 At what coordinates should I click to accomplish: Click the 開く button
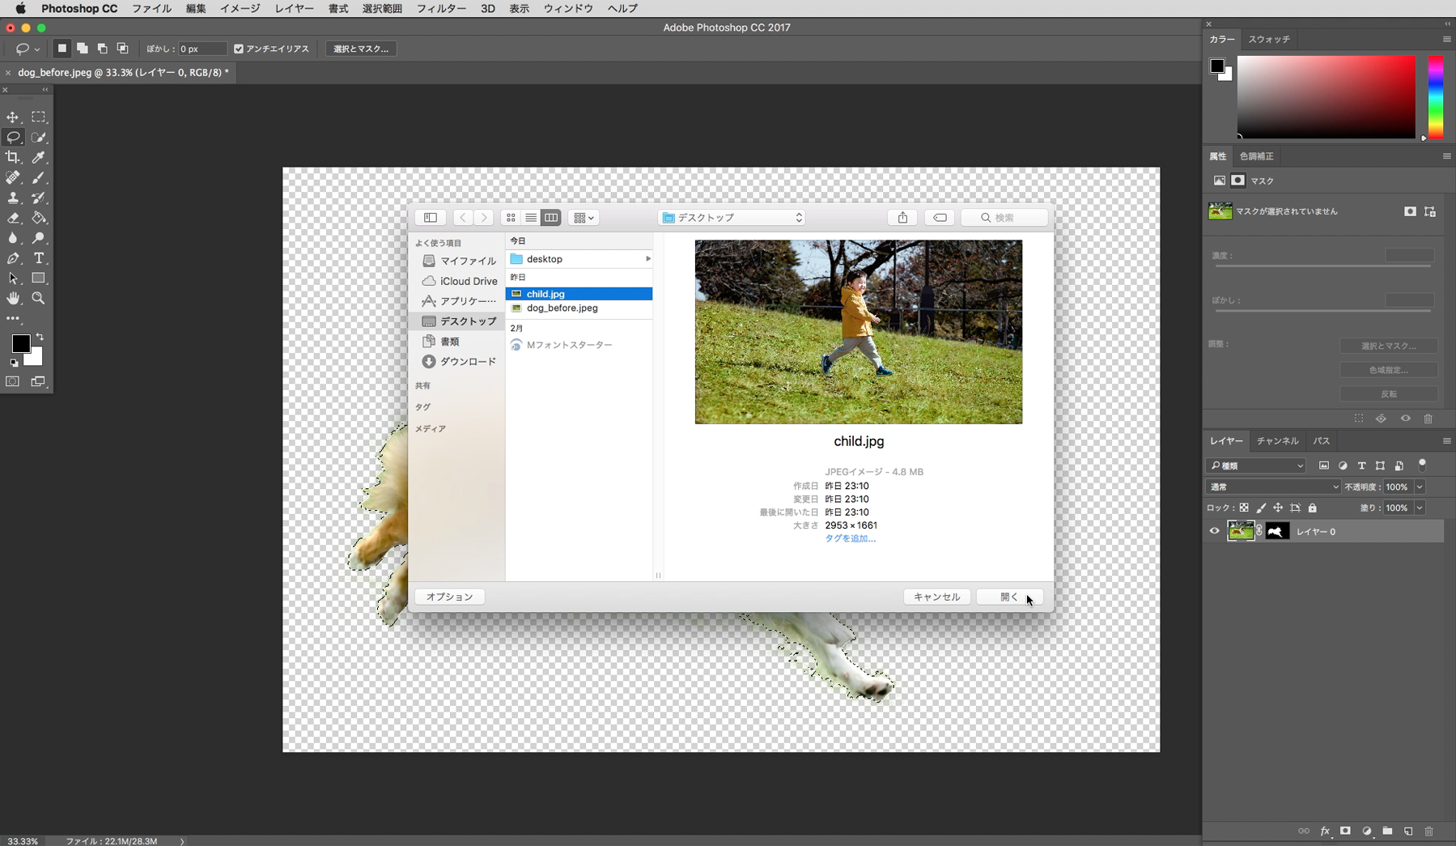click(x=1009, y=597)
